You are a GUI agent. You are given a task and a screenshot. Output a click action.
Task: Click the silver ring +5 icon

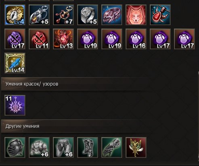(88, 15)
